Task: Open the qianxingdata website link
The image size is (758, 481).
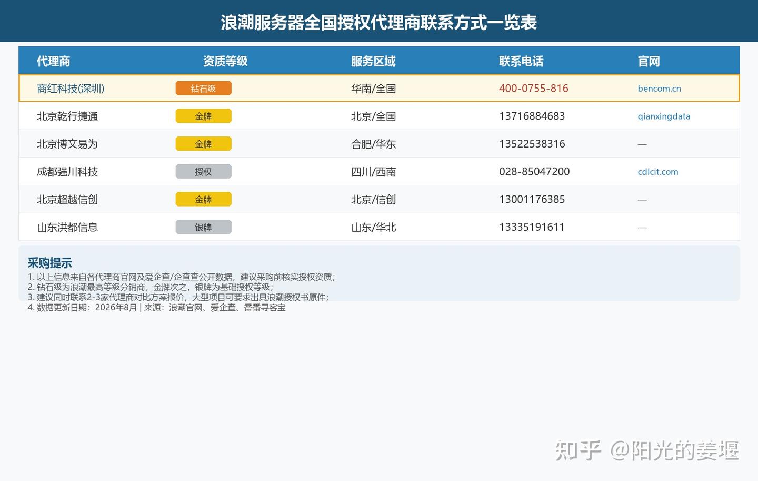Action: (x=664, y=116)
